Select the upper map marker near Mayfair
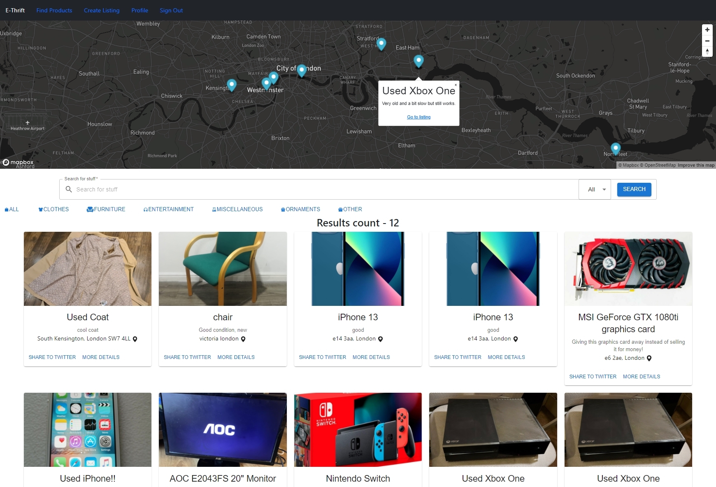This screenshot has width=716, height=487. coord(274,77)
